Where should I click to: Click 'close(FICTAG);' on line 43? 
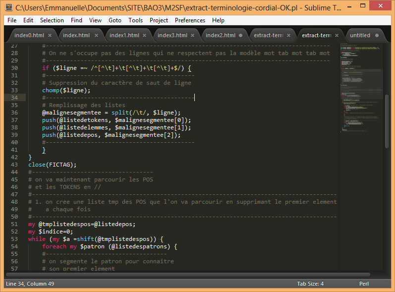click(x=53, y=165)
